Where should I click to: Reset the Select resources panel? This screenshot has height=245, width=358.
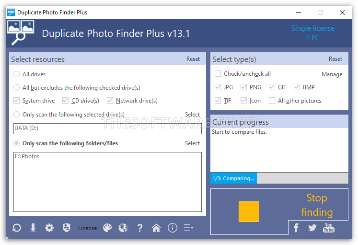click(x=193, y=59)
